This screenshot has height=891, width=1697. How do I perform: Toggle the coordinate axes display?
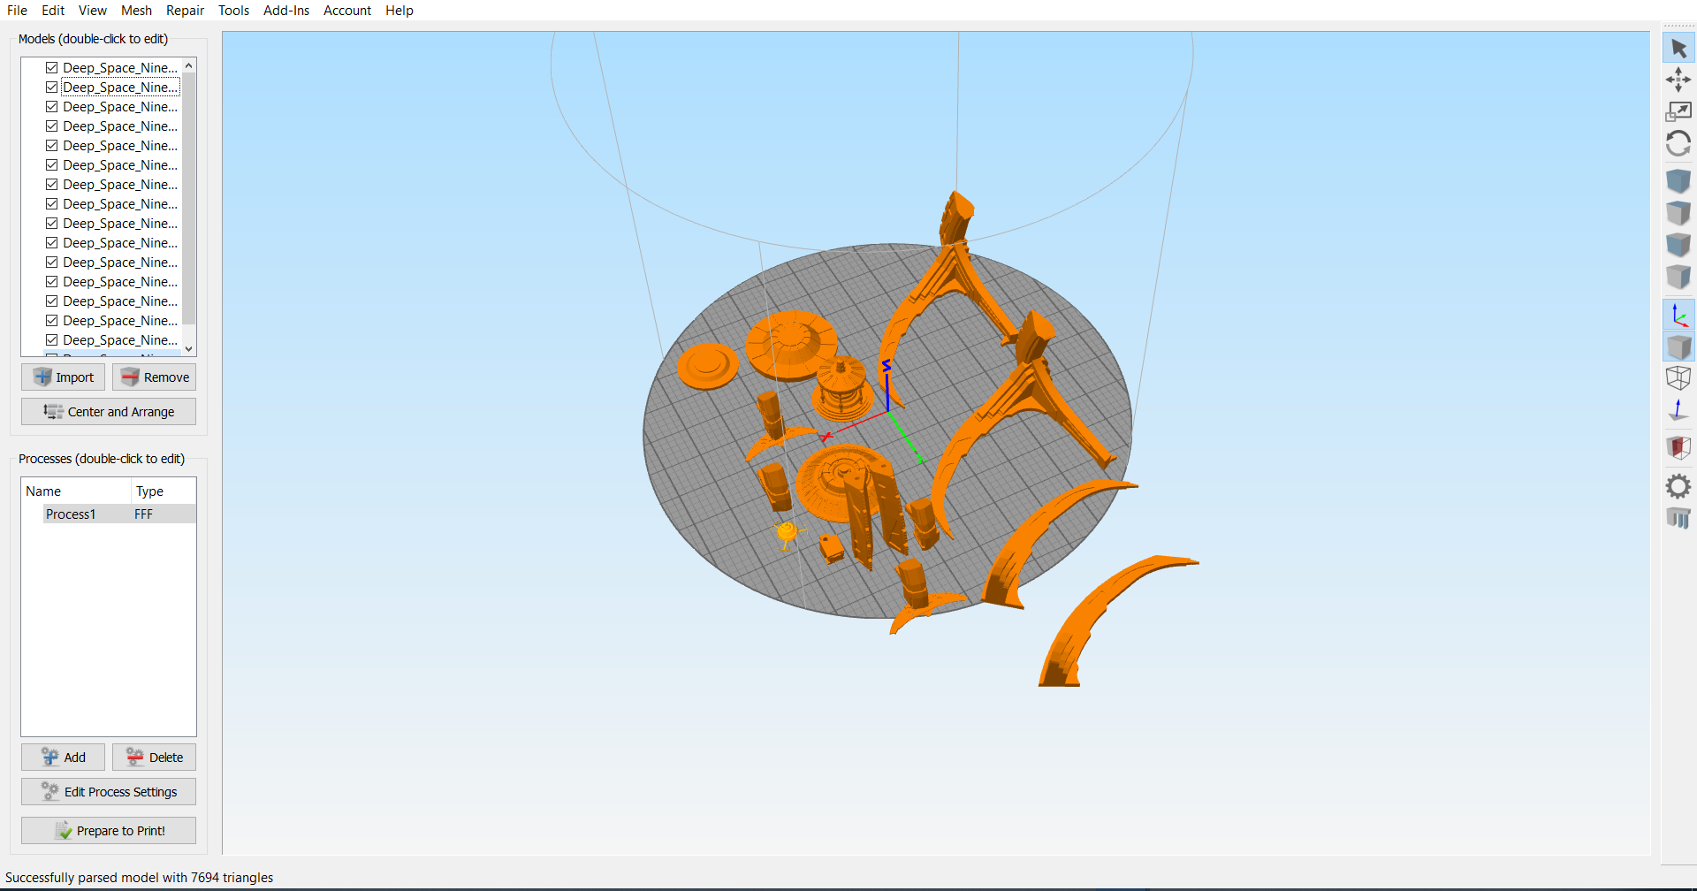click(x=1678, y=315)
